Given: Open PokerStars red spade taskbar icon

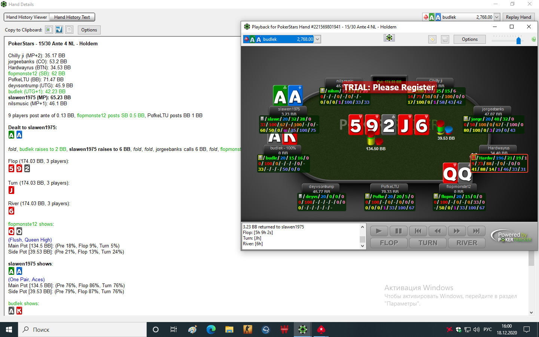Looking at the screenshot, I should (x=321, y=330).
